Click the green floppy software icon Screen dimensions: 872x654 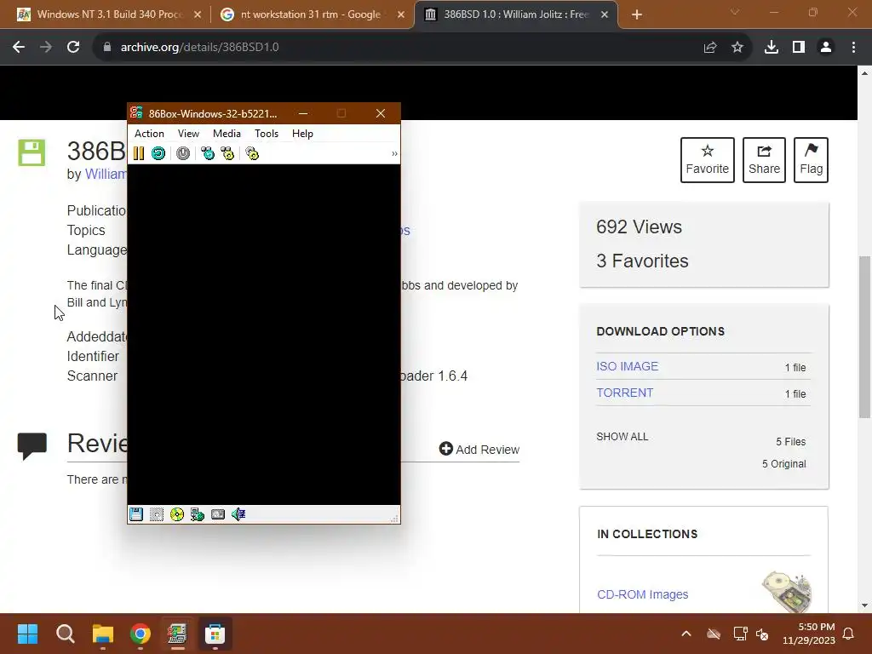click(32, 153)
